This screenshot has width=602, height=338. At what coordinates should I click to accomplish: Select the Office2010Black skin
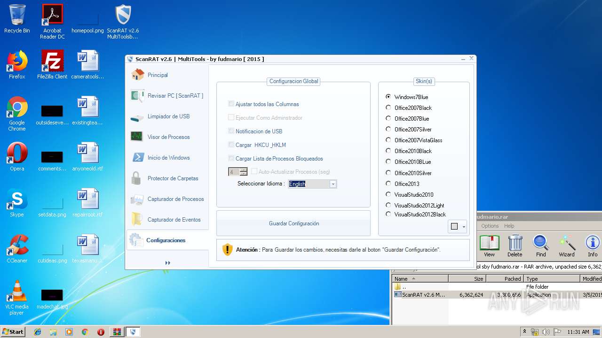coord(388,151)
